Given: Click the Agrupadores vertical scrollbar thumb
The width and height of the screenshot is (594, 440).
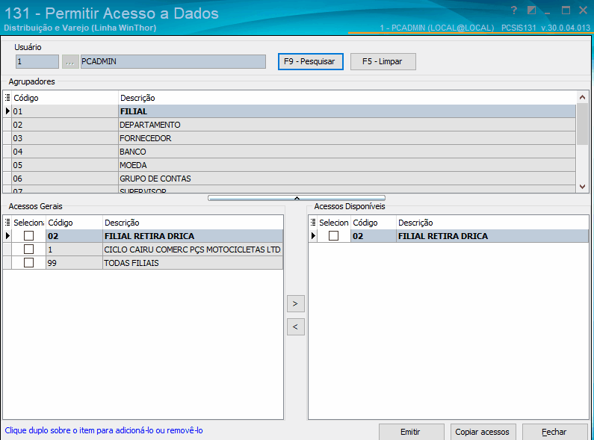Looking at the screenshot, I should (582, 123).
